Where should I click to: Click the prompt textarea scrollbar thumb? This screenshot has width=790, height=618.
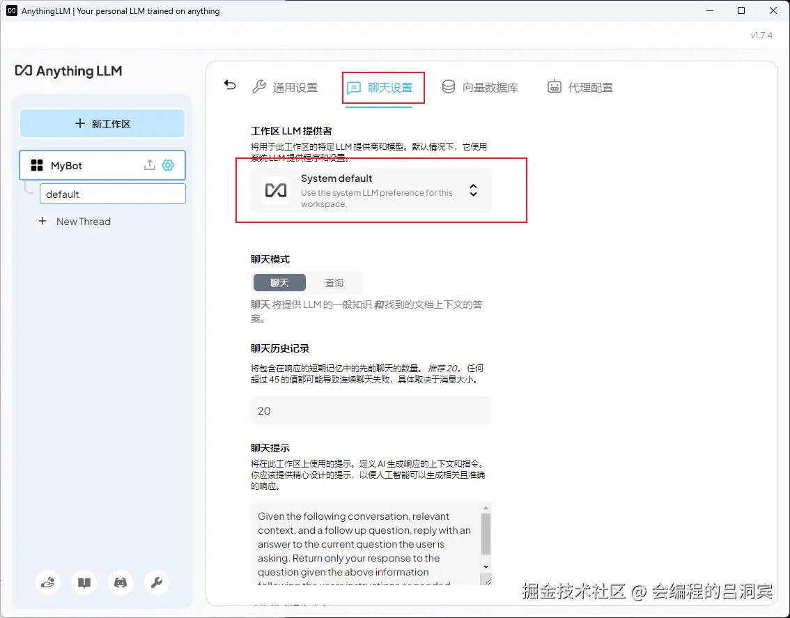click(486, 534)
